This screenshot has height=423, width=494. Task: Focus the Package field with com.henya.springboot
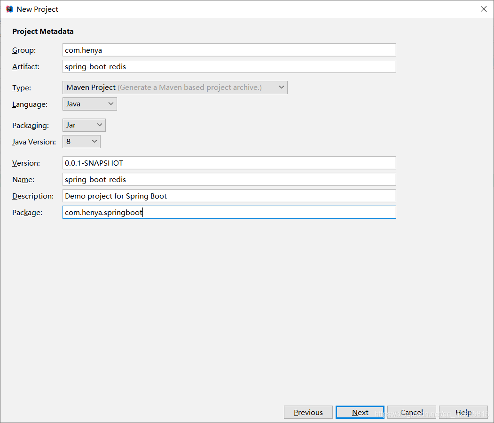[229, 212]
